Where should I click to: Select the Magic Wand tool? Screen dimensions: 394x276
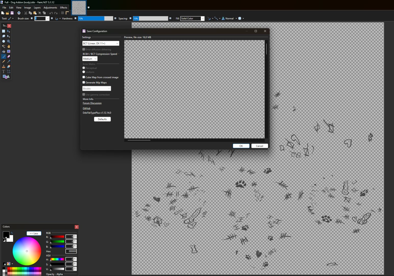tap(4, 47)
